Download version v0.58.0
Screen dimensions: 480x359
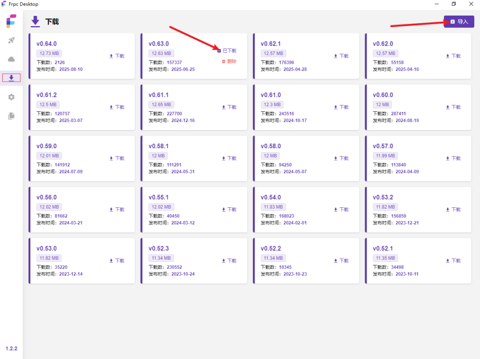click(341, 158)
